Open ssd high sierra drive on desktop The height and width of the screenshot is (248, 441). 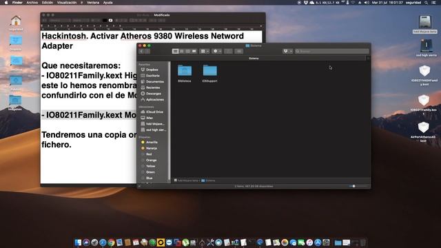point(427,48)
